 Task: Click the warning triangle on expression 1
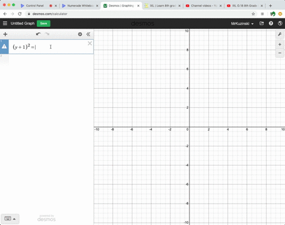click(x=4, y=46)
